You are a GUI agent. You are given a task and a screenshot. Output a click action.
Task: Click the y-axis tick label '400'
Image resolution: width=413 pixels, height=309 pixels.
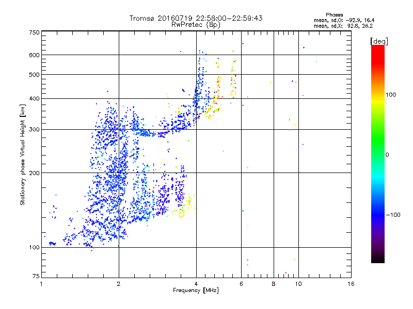(x=34, y=99)
